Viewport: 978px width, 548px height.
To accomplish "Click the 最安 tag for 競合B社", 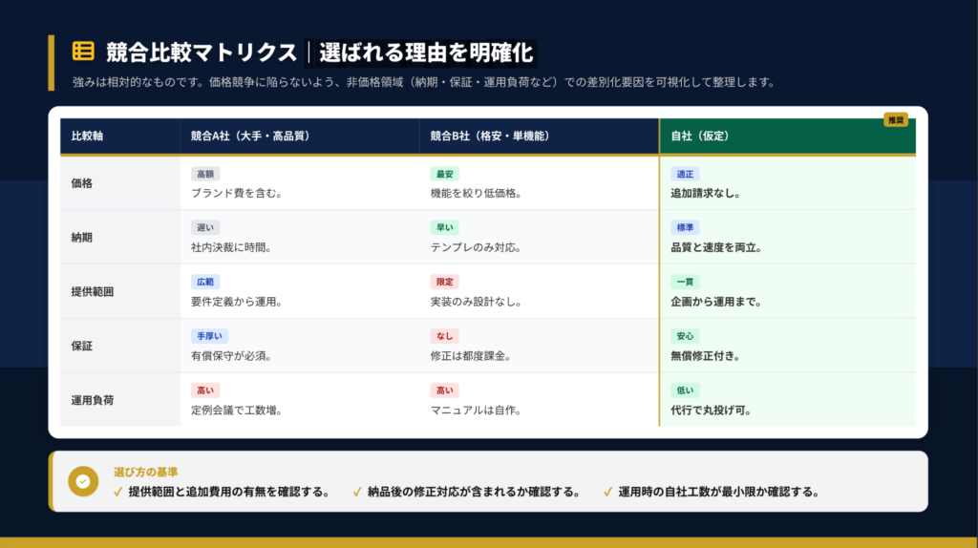I will pyautogui.click(x=444, y=174).
